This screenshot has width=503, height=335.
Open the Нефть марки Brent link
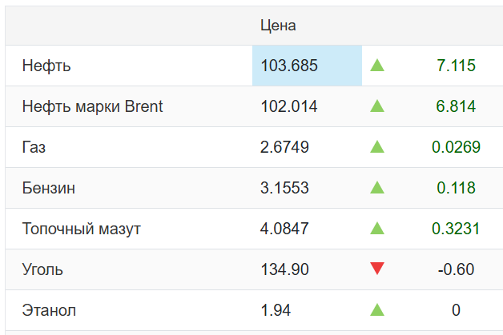(x=93, y=106)
